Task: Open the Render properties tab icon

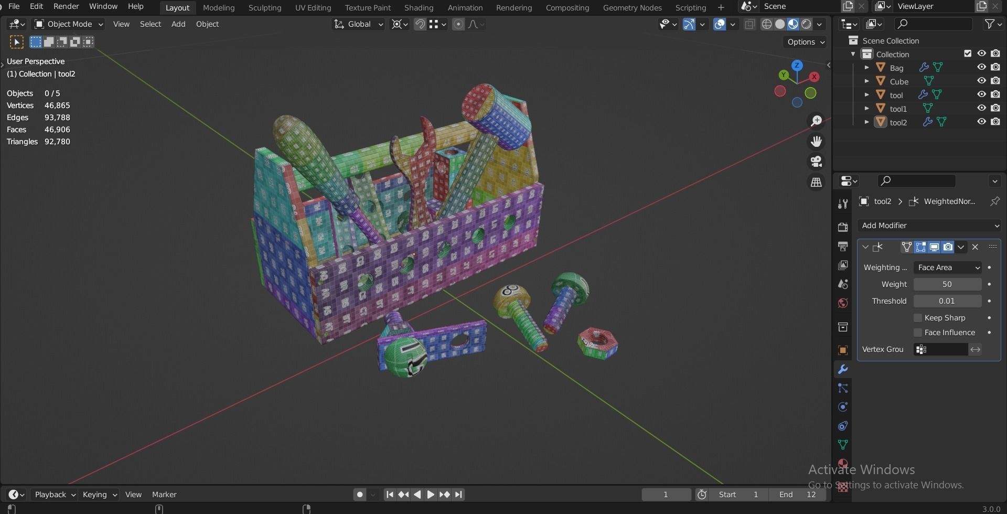Action: pos(843,227)
